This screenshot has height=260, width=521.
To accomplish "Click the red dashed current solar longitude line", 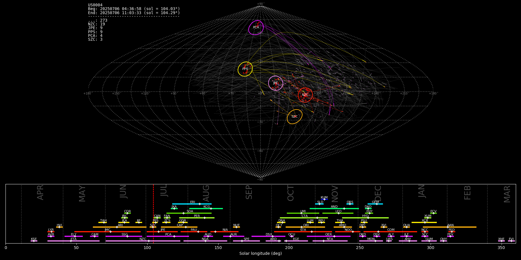I will click(153, 213).
